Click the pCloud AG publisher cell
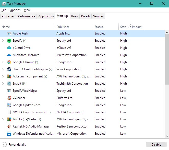The width and height of the screenshot is (169, 150). (64, 48)
